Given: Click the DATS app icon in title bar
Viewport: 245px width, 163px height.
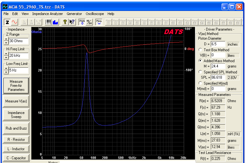Looking at the screenshot, I should click(5, 7).
